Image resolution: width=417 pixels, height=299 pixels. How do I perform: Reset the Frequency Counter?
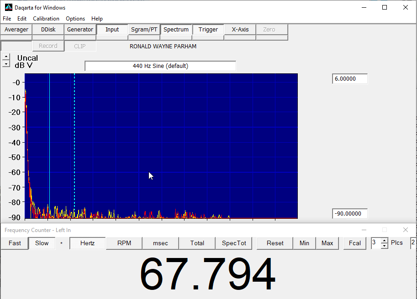[275, 243]
